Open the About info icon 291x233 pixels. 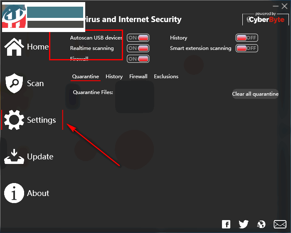14,193
